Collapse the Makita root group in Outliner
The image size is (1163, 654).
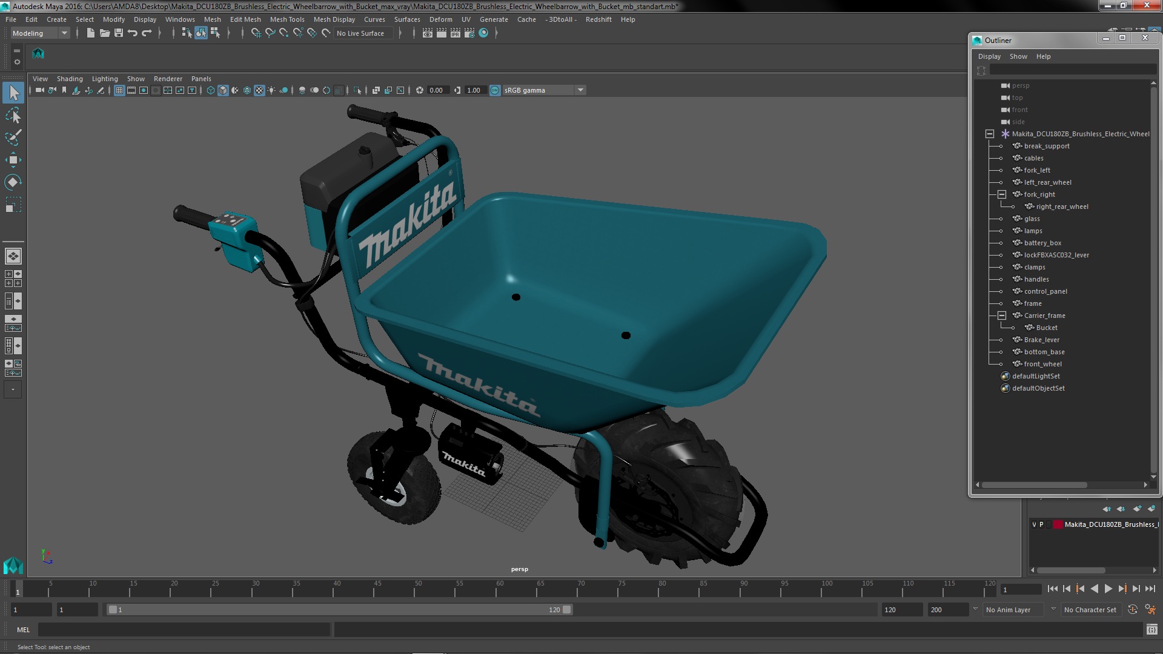[989, 134]
